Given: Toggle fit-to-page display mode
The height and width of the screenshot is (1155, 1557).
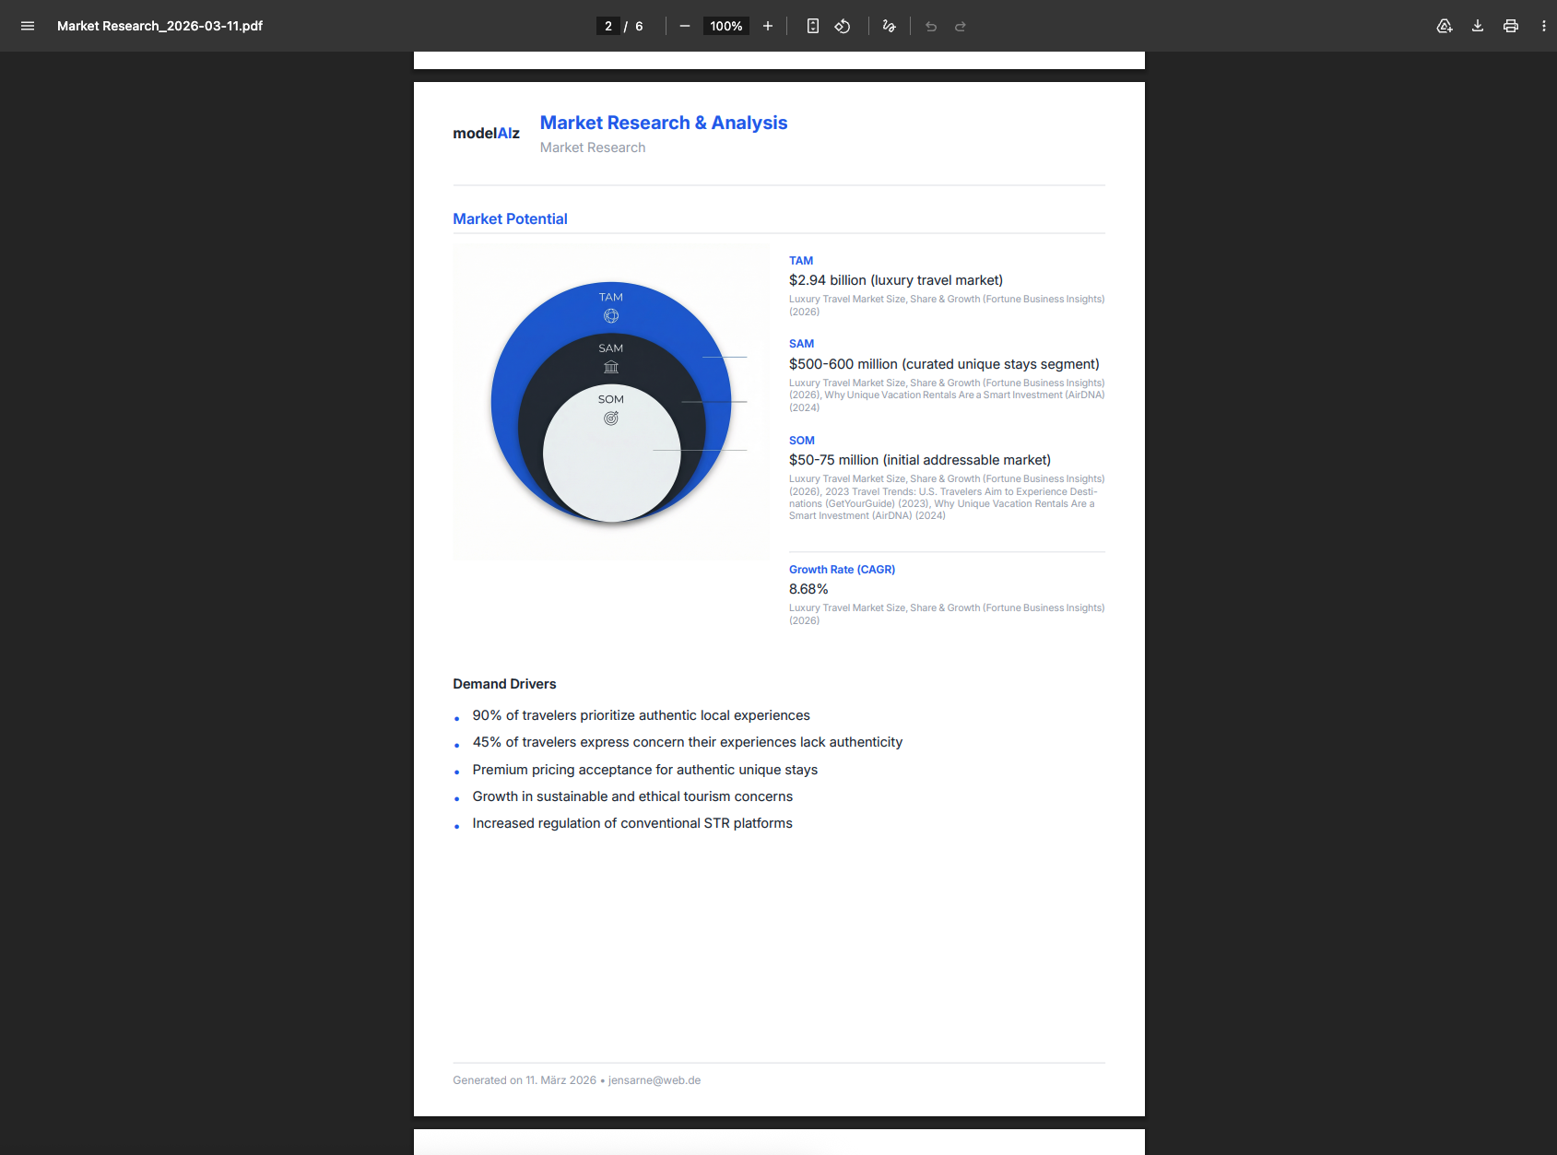Looking at the screenshot, I should [812, 26].
